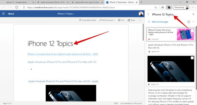This screenshot has height=105, width=197.
Task: Click Page 1 of 2 status indicator
Action: coord(7,103)
